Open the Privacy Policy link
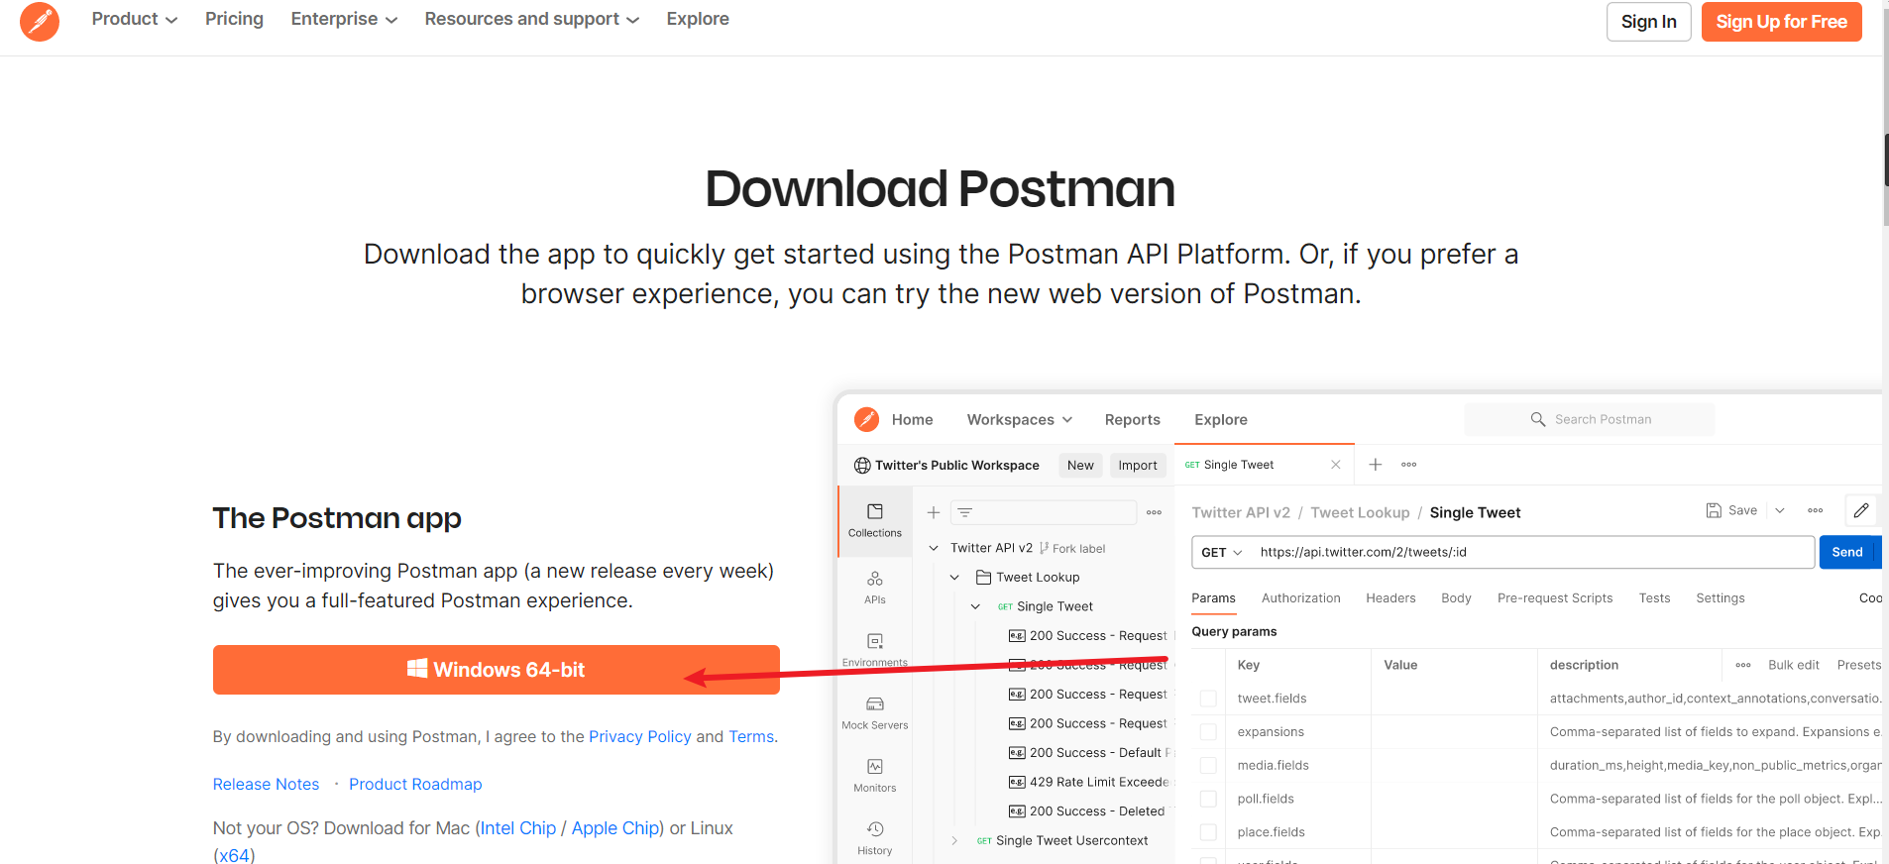 (640, 736)
